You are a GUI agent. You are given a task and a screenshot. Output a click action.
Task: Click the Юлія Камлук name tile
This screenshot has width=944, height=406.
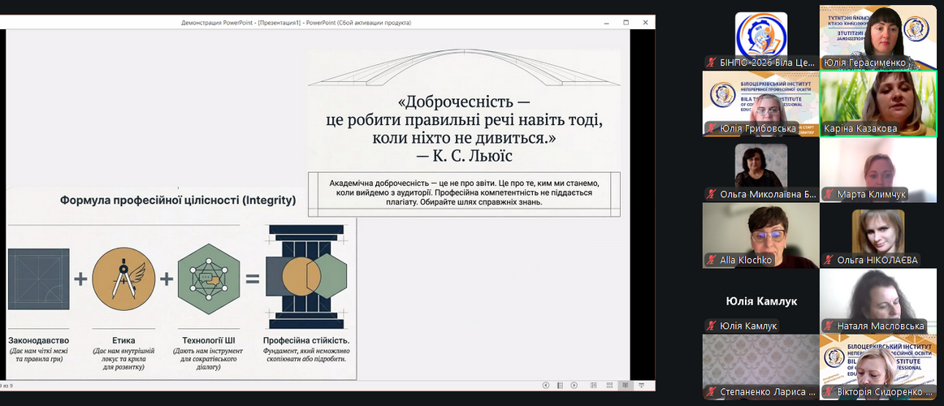760,301
